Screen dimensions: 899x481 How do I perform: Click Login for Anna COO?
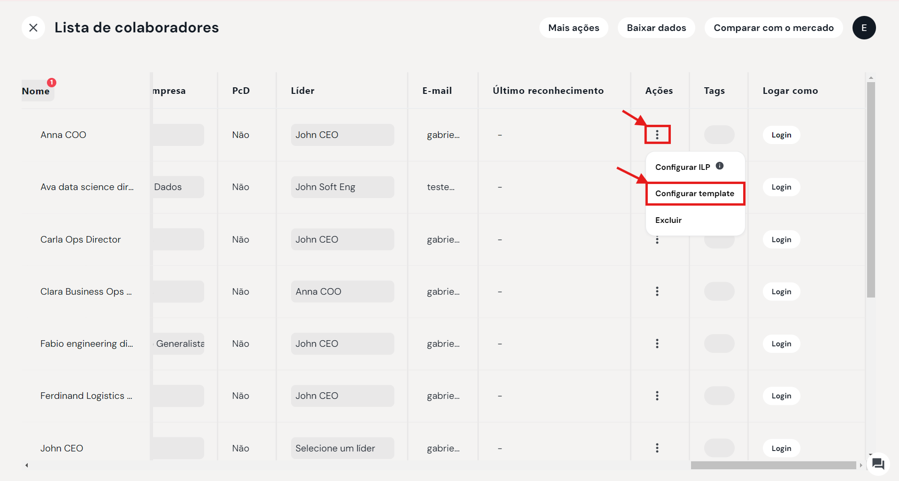coord(781,135)
